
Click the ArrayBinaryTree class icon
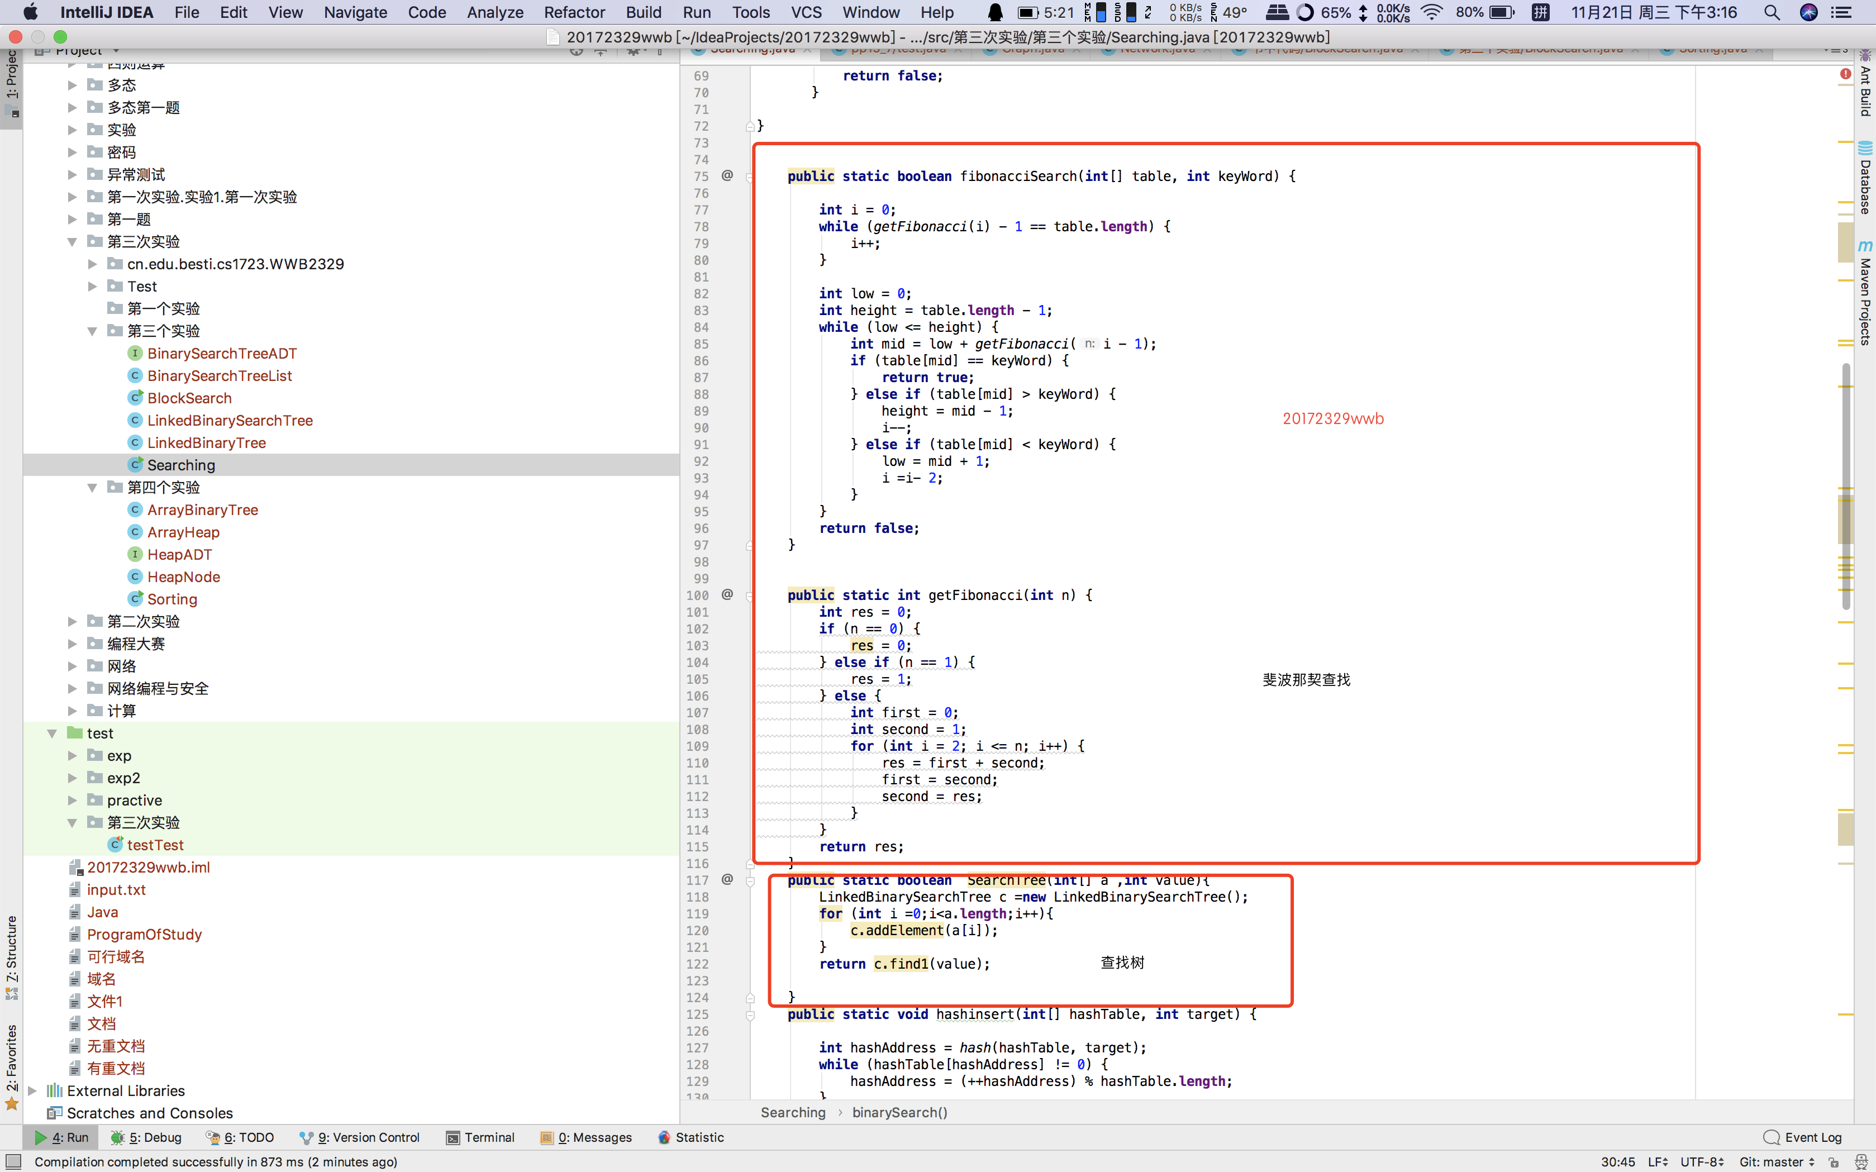(x=135, y=509)
